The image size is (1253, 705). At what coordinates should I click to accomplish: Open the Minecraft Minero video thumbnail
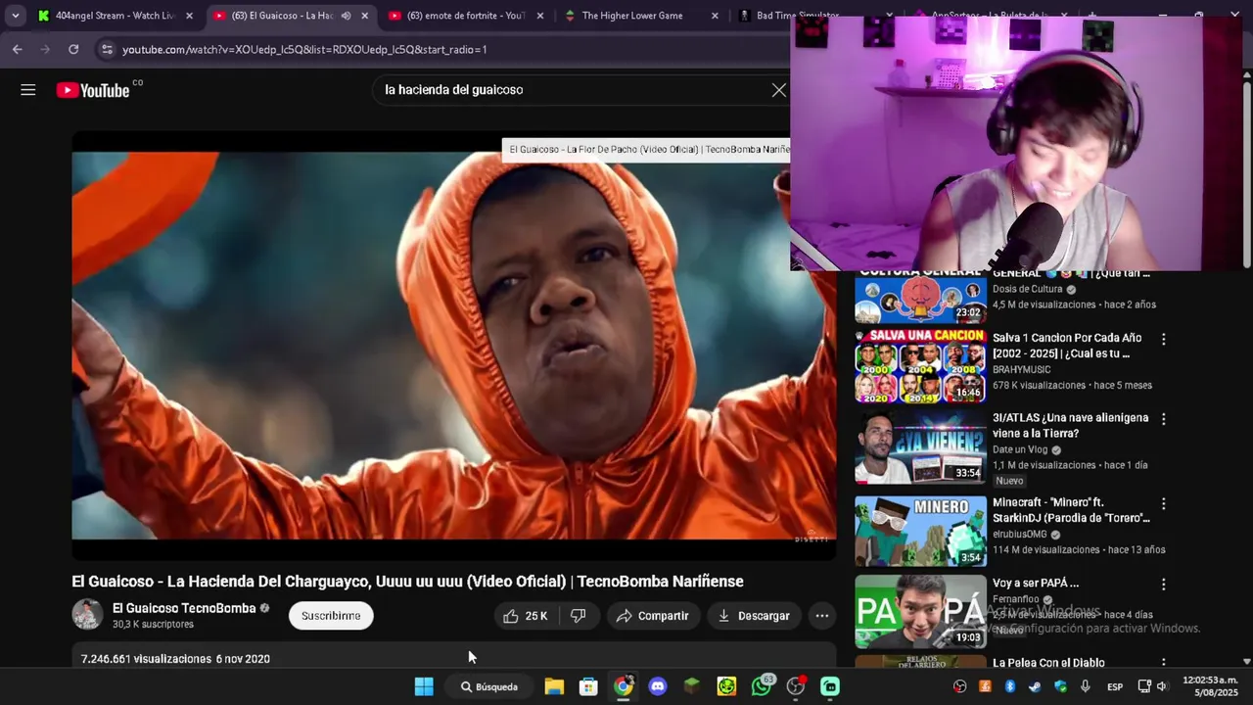tap(920, 531)
